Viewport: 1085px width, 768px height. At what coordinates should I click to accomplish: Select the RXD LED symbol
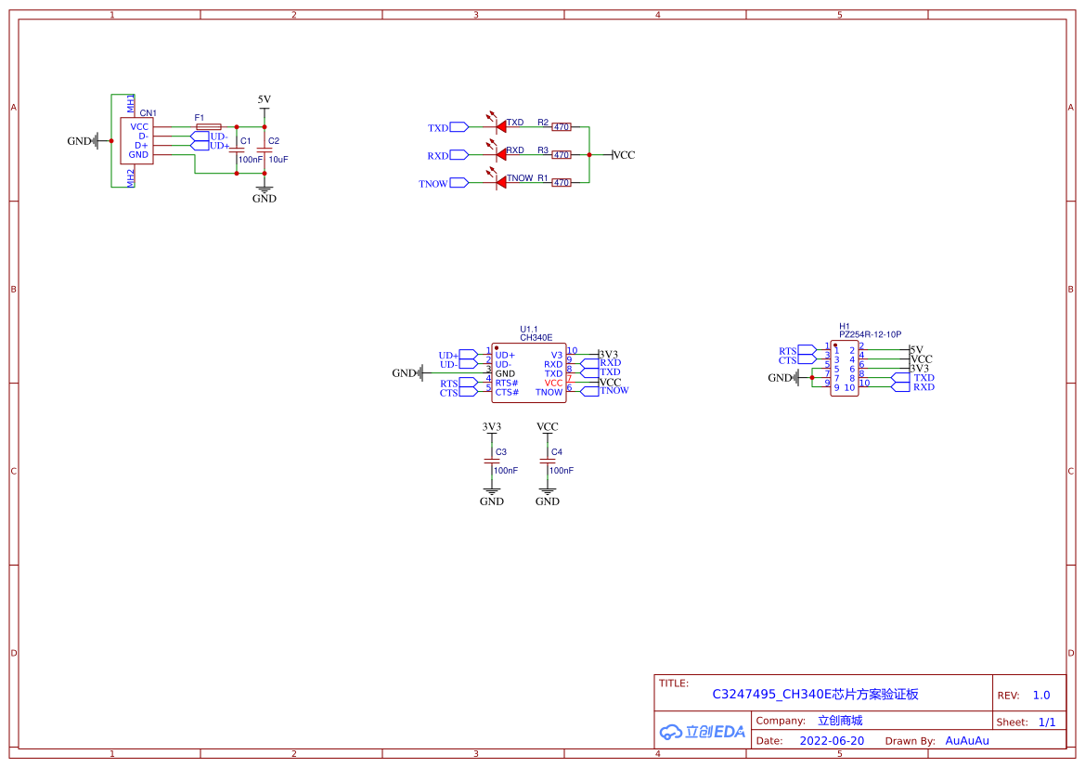500,154
